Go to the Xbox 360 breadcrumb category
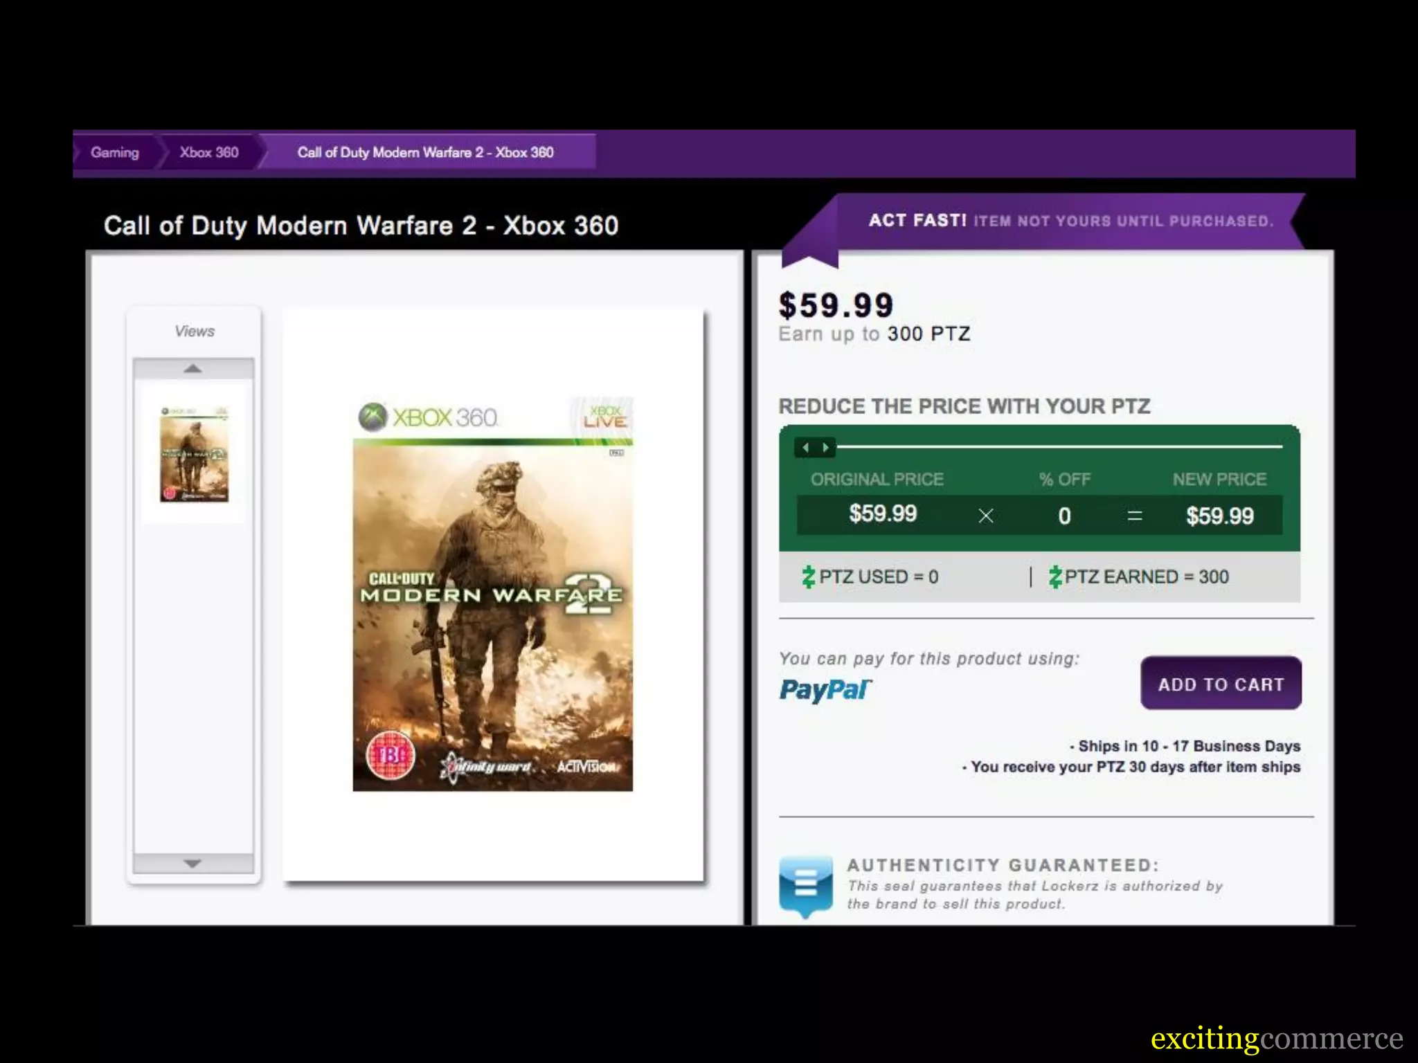Image resolution: width=1418 pixels, height=1063 pixels. coord(208,152)
